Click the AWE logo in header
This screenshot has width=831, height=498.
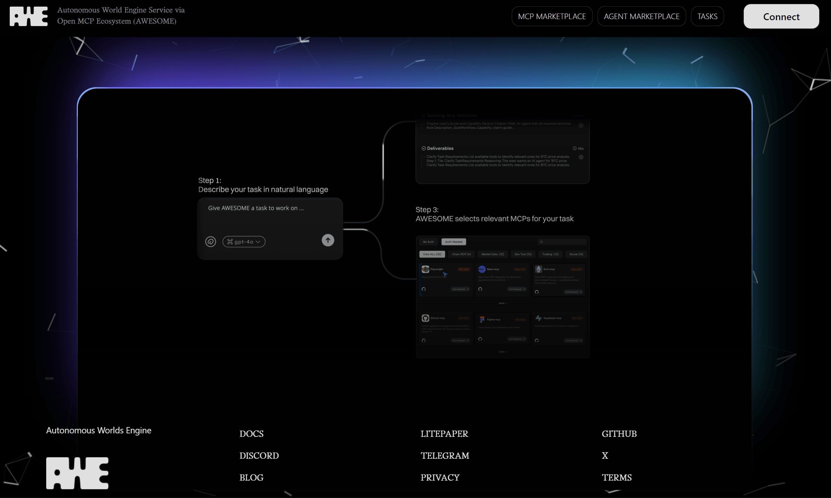coord(28,16)
